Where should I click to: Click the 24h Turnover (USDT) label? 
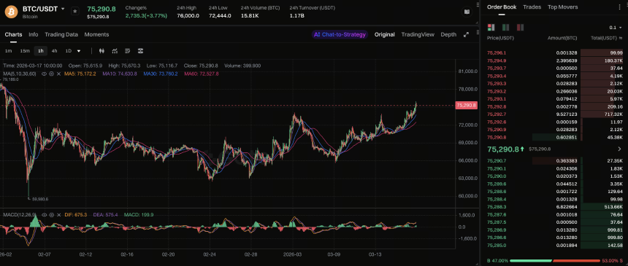313,7
